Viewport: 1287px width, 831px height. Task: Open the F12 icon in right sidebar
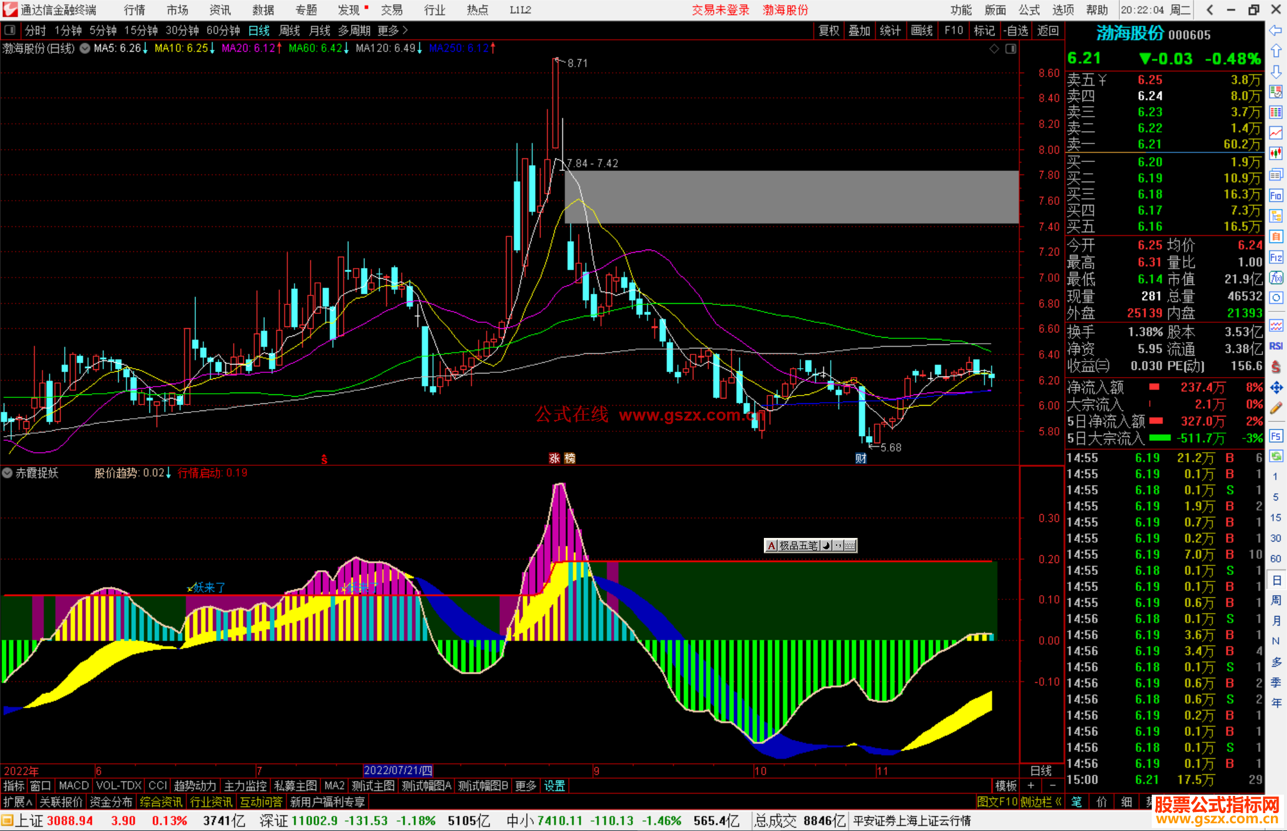pyautogui.click(x=1276, y=257)
